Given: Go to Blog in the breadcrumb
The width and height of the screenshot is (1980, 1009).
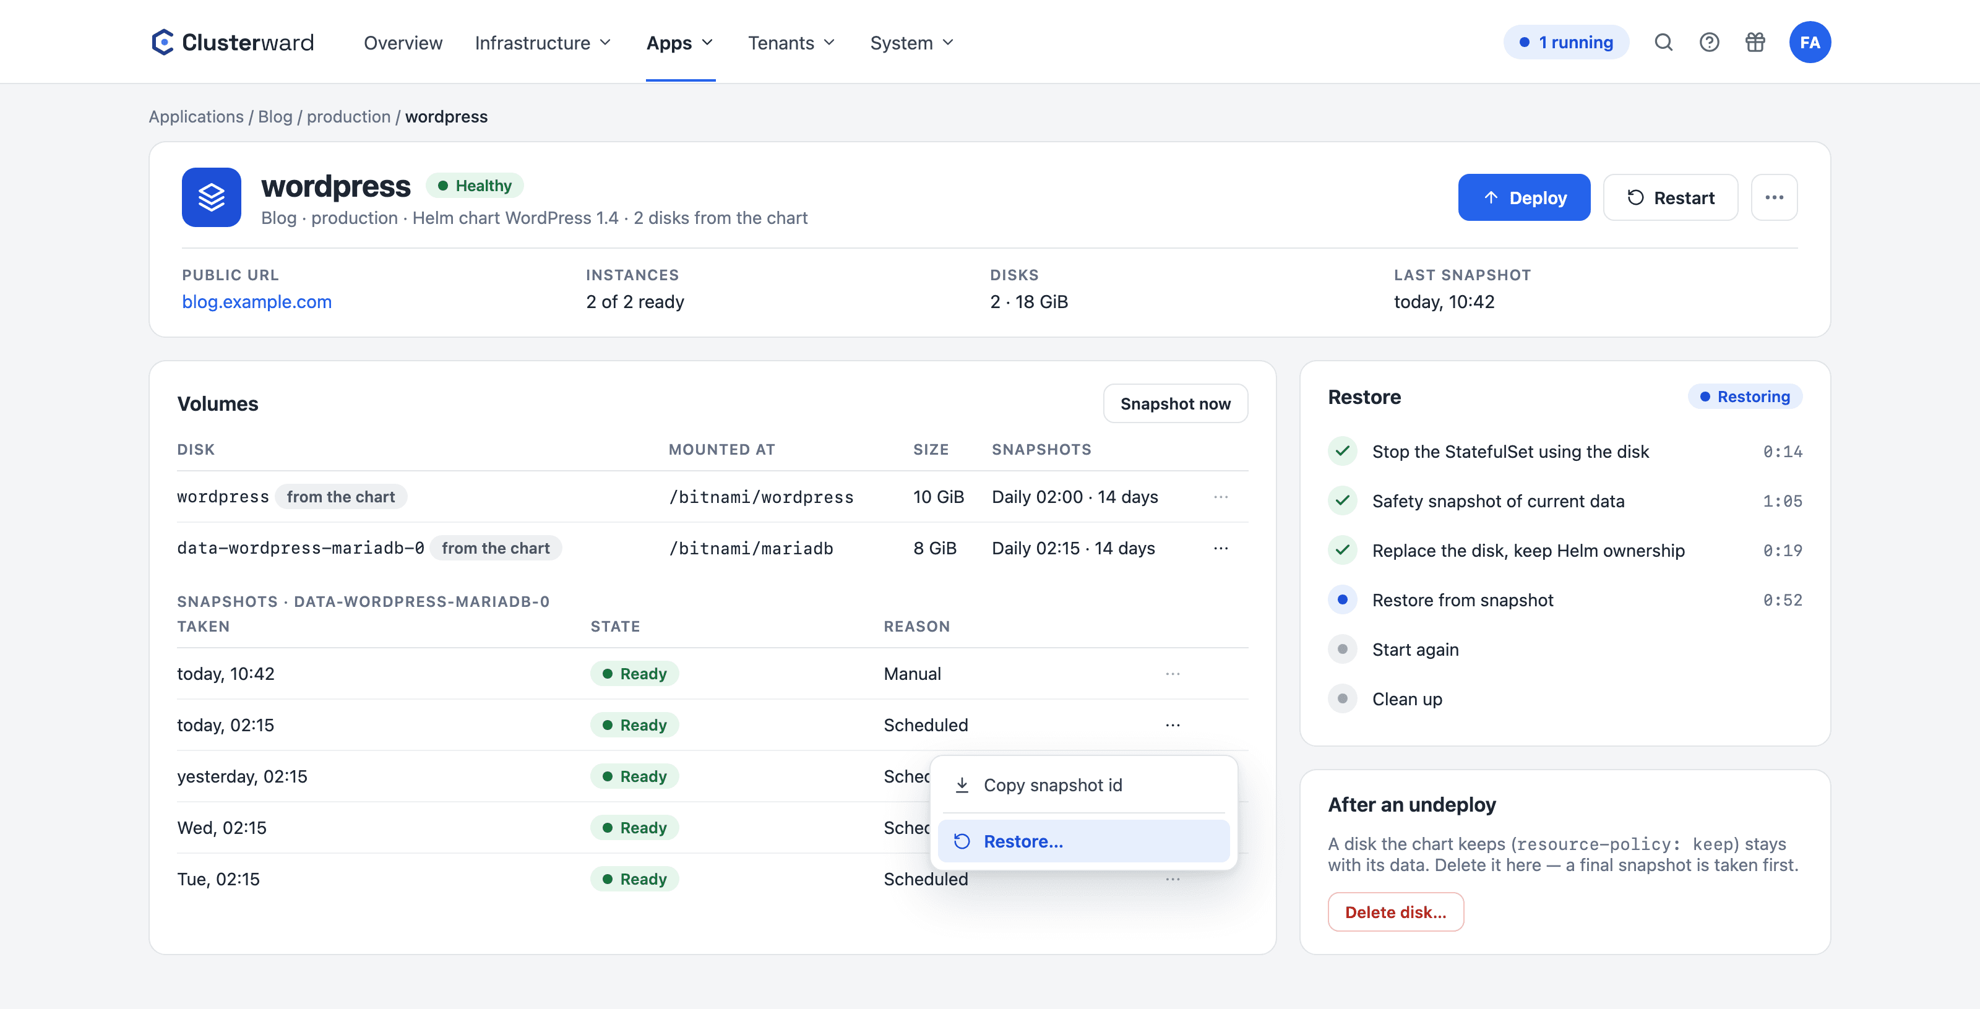Looking at the screenshot, I should click(x=275, y=117).
